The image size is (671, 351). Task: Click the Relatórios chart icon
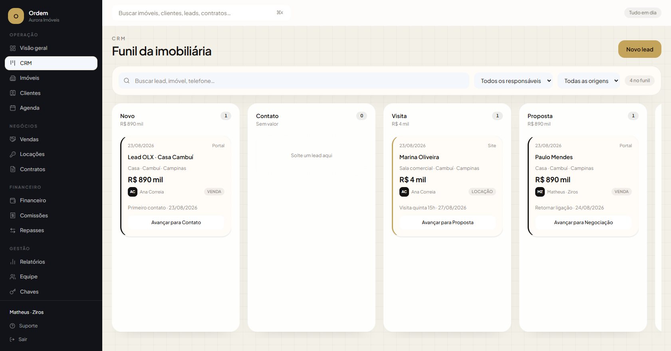coord(13,262)
